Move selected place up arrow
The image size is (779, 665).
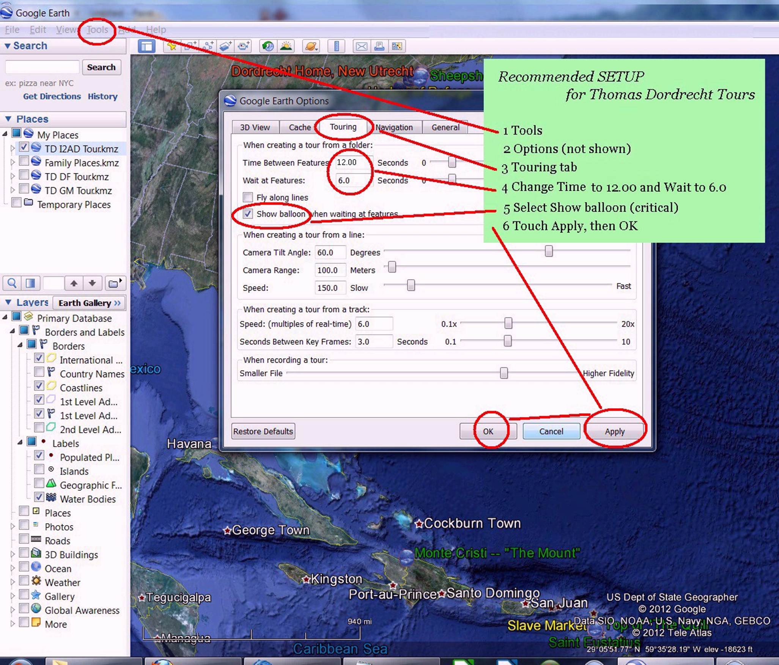[x=74, y=283]
